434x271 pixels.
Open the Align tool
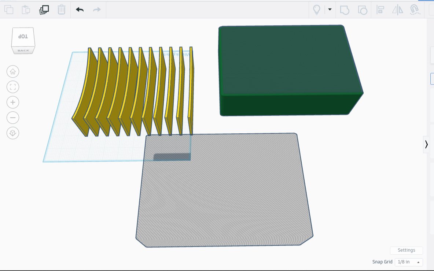tap(380, 10)
